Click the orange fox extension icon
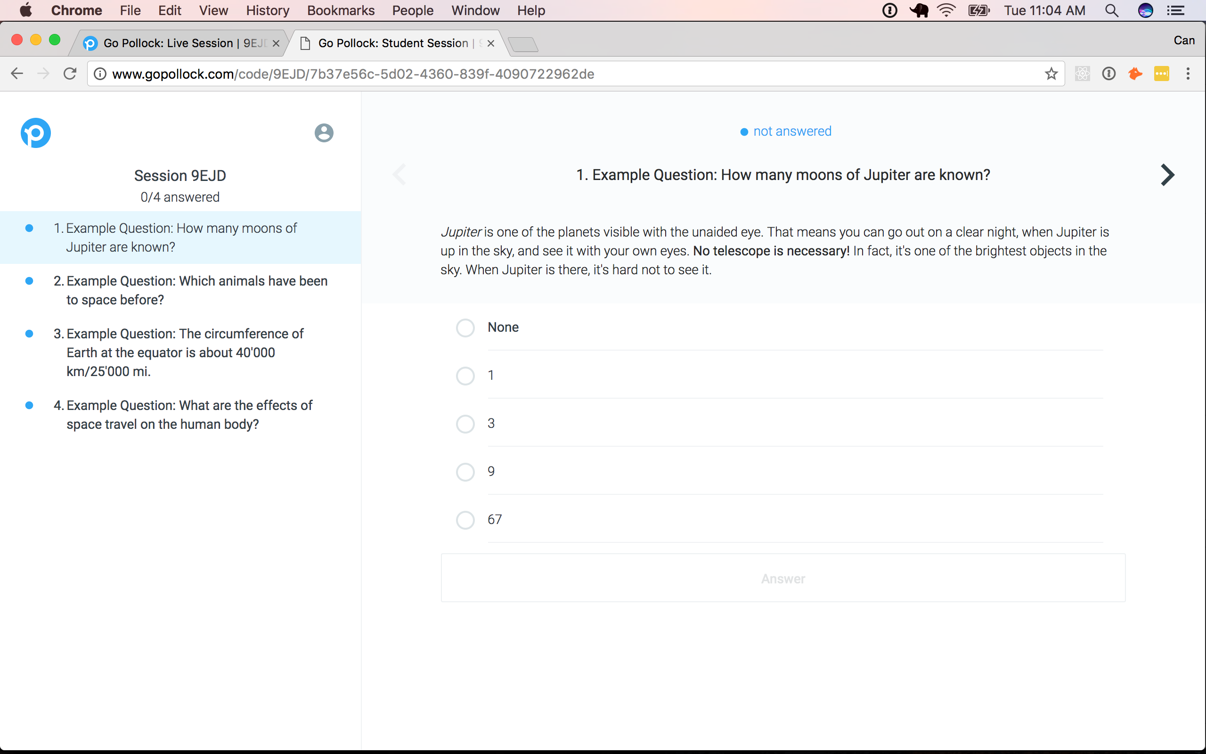1206x754 pixels. pos(1135,74)
